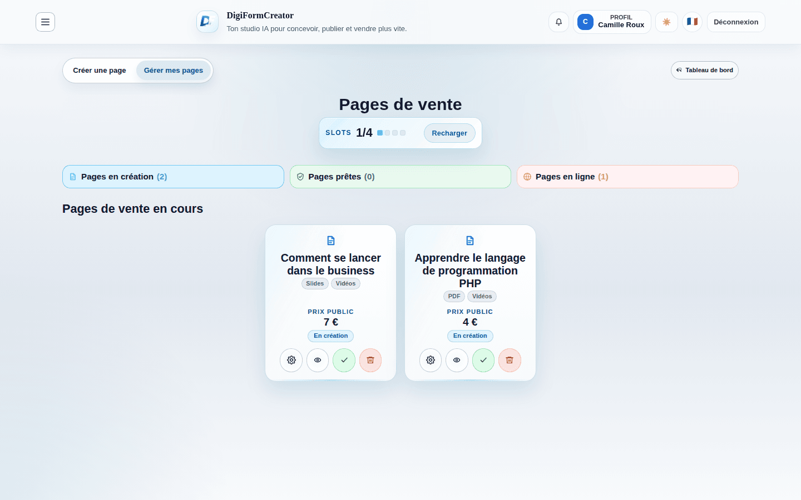Image resolution: width=801 pixels, height=500 pixels.
Task: Open the French flag language selector
Action: coord(692,22)
